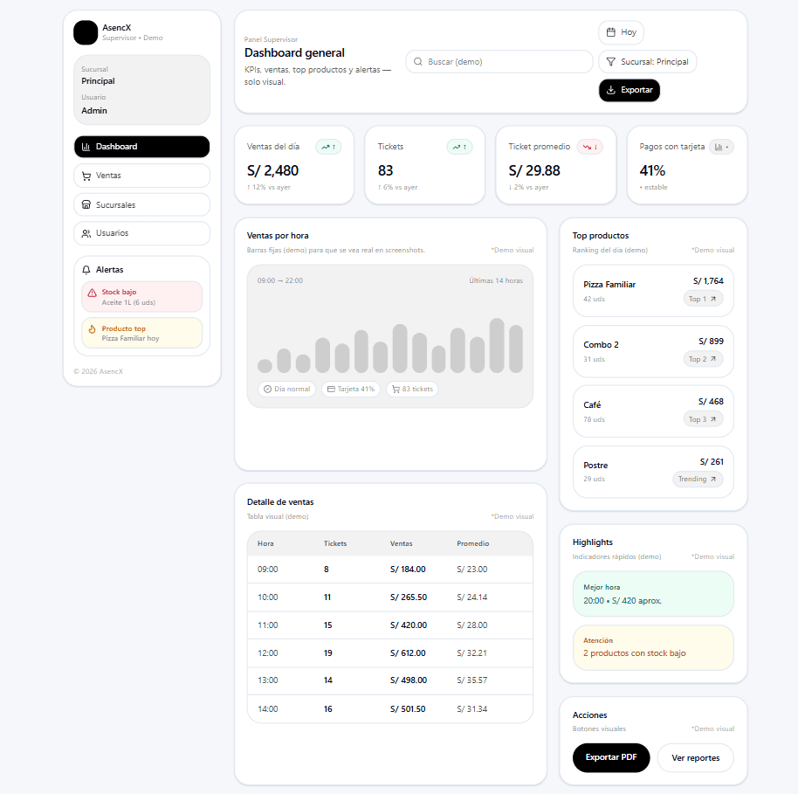Open Ver reportes
This screenshot has width=798, height=794.
tap(695, 757)
